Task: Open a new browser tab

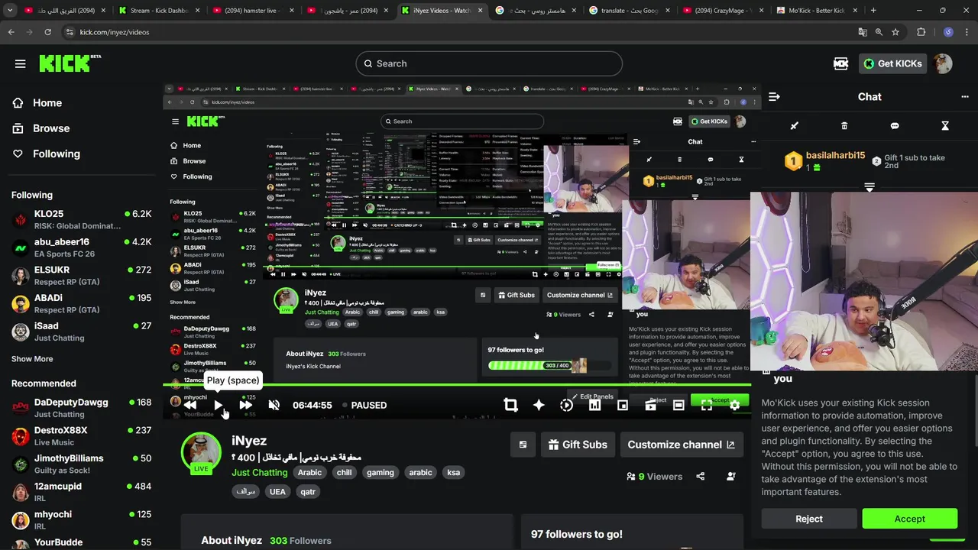Action: [873, 11]
